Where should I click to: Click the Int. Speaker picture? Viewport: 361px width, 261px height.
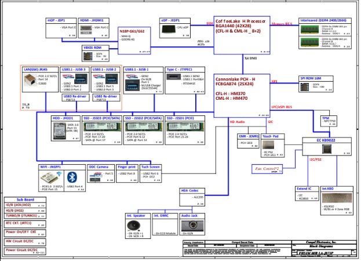pyautogui.click(x=133, y=225)
